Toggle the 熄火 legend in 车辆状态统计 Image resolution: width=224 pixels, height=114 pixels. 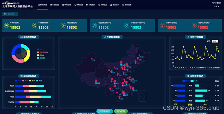(x=32, y=81)
